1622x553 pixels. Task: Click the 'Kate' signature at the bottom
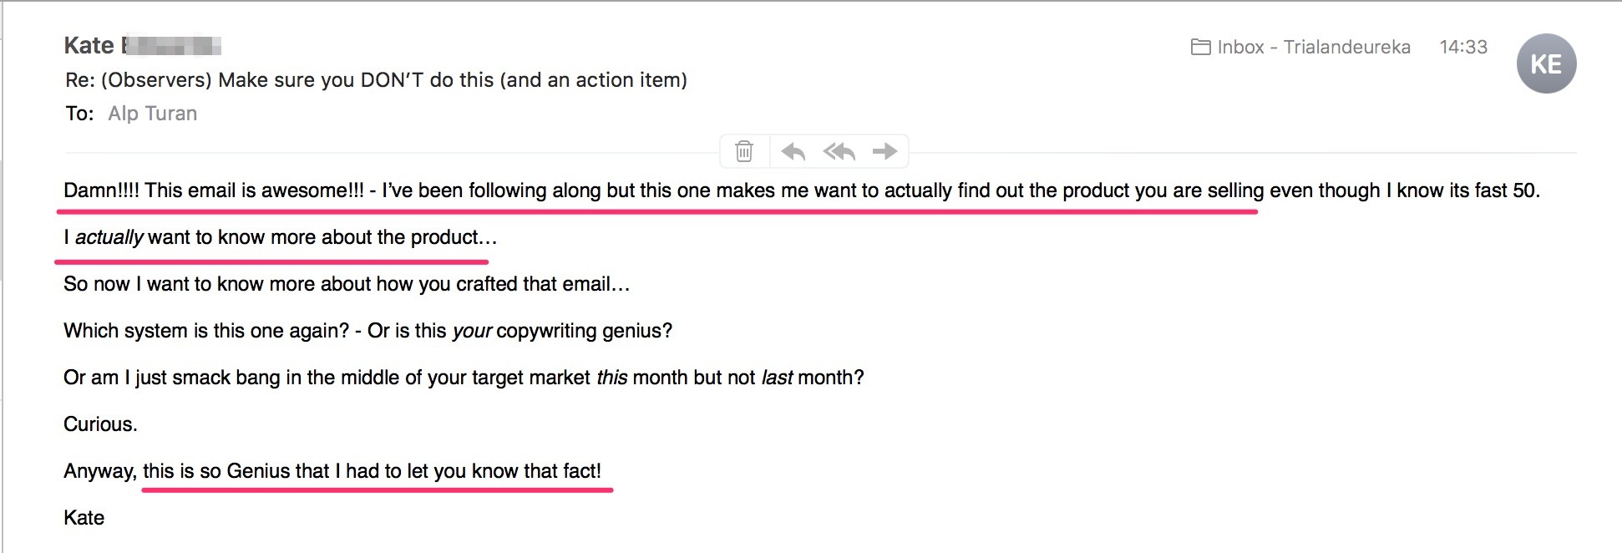coord(84,518)
